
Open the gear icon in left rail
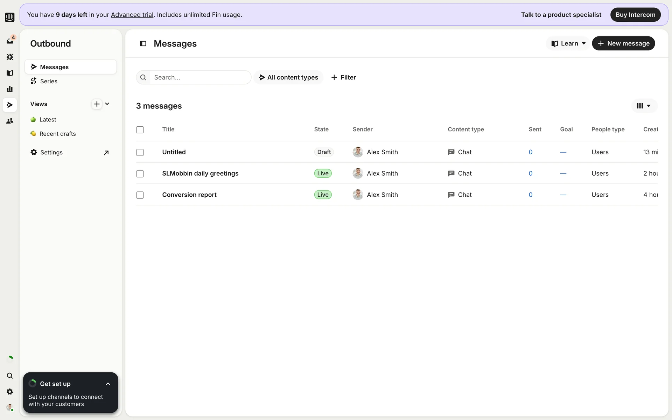click(x=10, y=392)
